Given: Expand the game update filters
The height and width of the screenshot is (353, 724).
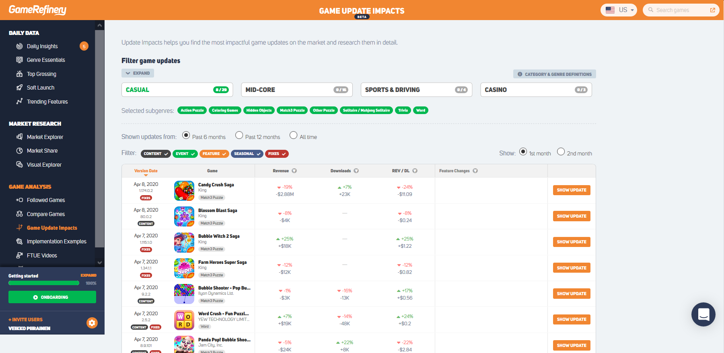Looking at the screenshot, I should click(138, 73).
